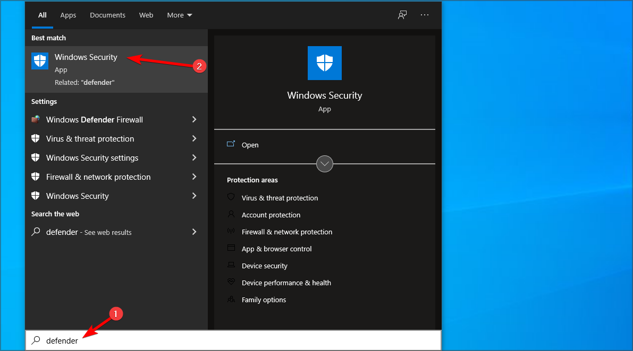This screenshot has height=351, width=633.
Task: Click the Device performance & health heart icon
Action: [x=231, y=282]
